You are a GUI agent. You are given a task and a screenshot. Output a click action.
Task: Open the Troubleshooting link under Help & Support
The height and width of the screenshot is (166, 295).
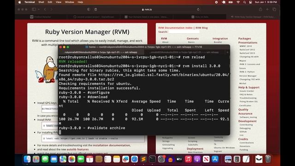(x=248, y=98)
